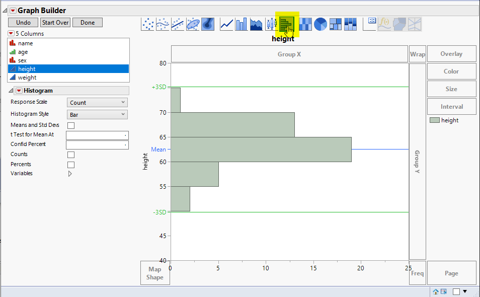The width and height of the screenshot is (480, 297).
Task: Select the sex column
Action: click(68, 60)
